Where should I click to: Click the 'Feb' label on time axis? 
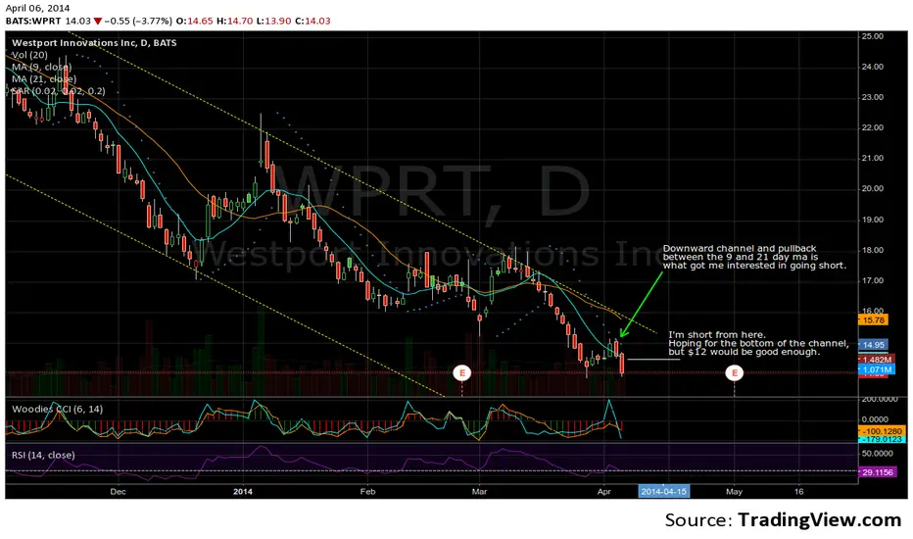point(367,491)
